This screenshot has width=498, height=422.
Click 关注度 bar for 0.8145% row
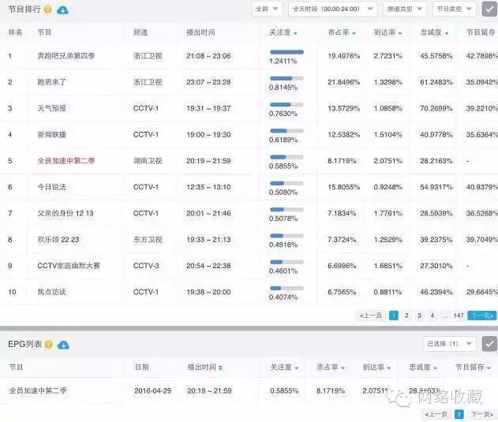286,78
